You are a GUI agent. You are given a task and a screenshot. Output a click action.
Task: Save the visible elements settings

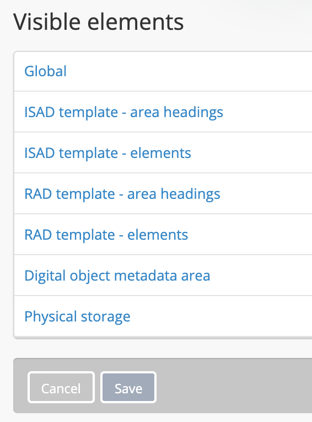128,387
